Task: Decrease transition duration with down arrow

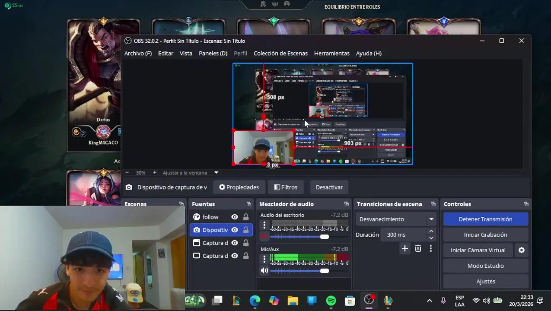Action: pos(431,238)
